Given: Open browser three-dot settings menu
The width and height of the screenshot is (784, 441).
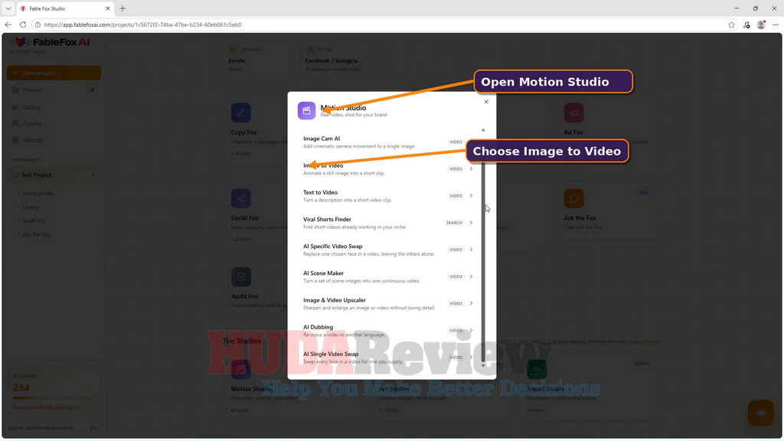Looking at the screenshot, I should click(776, 24).
